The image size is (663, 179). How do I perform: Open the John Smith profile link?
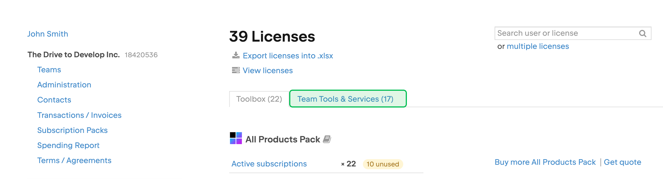click(48, 34)
